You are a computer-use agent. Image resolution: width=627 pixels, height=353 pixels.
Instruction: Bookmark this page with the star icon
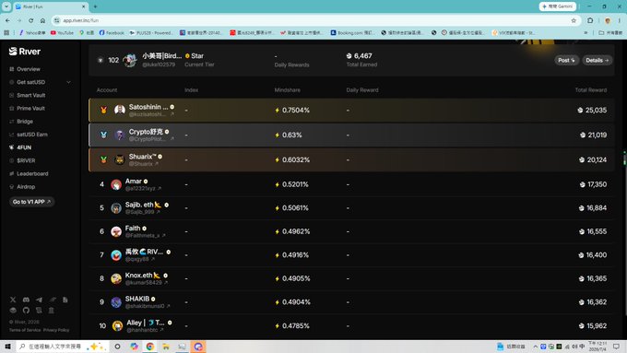(574, 20)
